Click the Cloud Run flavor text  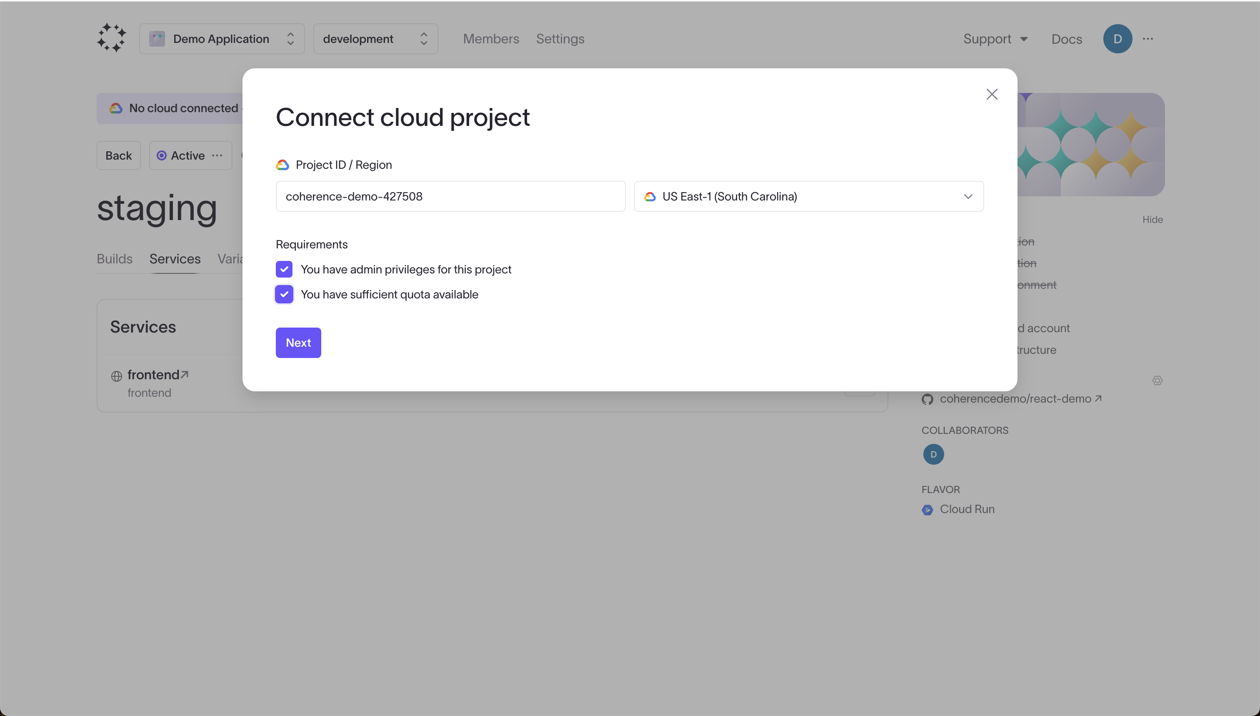pyautogui.click(x=967, y=509)
